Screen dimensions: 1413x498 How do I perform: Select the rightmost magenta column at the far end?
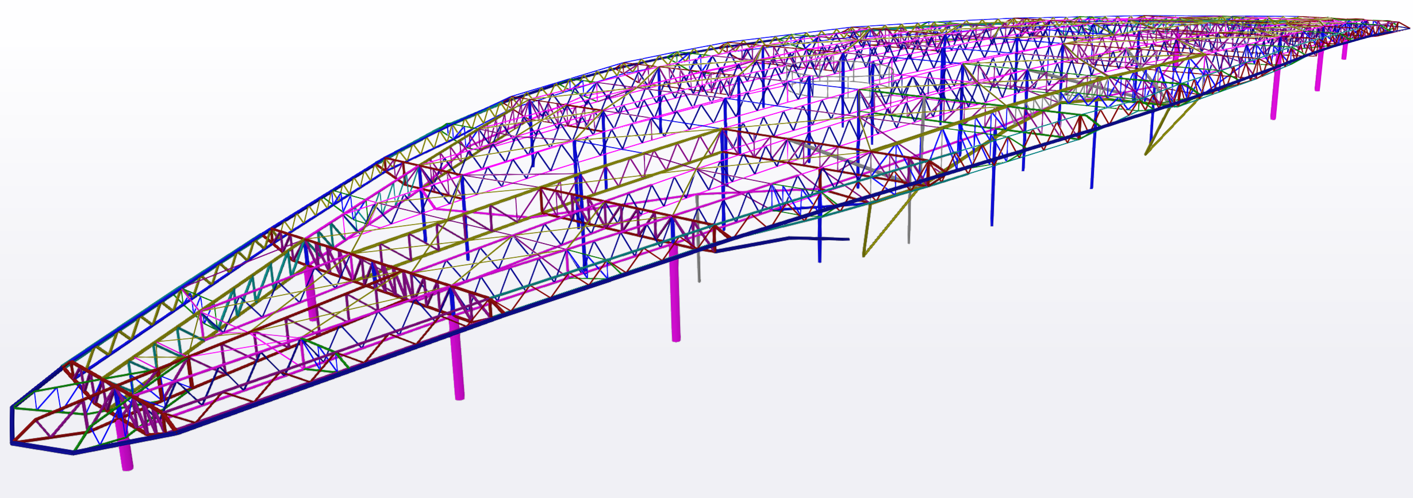pyautogui.click(x=1345, y=51)
